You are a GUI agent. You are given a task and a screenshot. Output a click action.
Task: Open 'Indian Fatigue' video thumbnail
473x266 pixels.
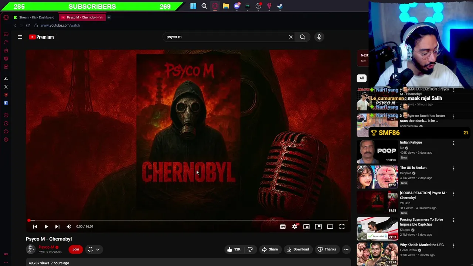pyautogui.click(x=377, y=151)
